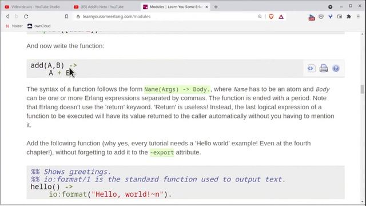Screen dimensions: 366x206
Task: Close the Modules Learn You Some Erlang tab
Action: (x=206, y=7)
